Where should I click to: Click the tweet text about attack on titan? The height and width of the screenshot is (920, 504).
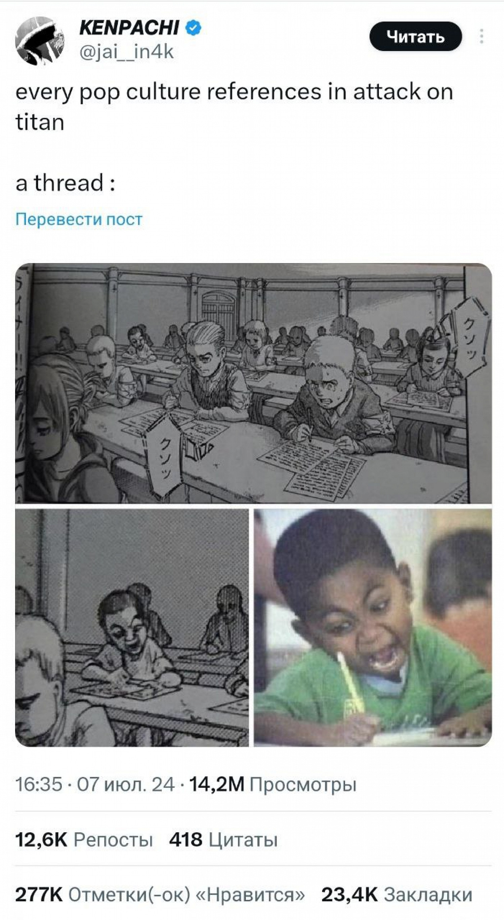pos(234,107)
